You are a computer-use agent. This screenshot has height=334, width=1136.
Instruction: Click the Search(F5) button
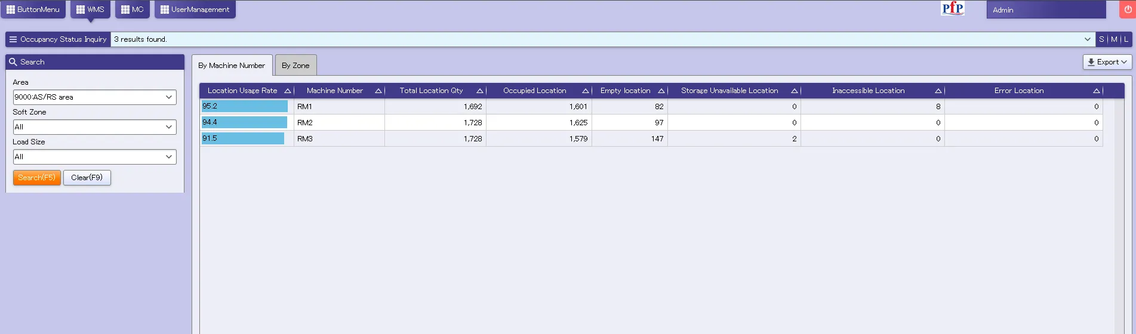(37, 178)
